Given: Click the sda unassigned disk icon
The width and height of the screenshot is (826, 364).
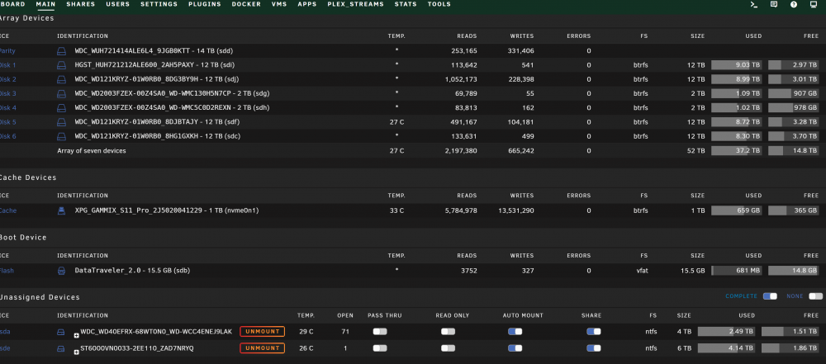Looking at the screenshot, I should tap(61, 333).
